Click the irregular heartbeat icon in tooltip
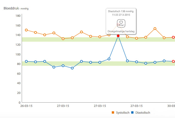This screenshot has width=175, height=118. [x=121, y=24]
